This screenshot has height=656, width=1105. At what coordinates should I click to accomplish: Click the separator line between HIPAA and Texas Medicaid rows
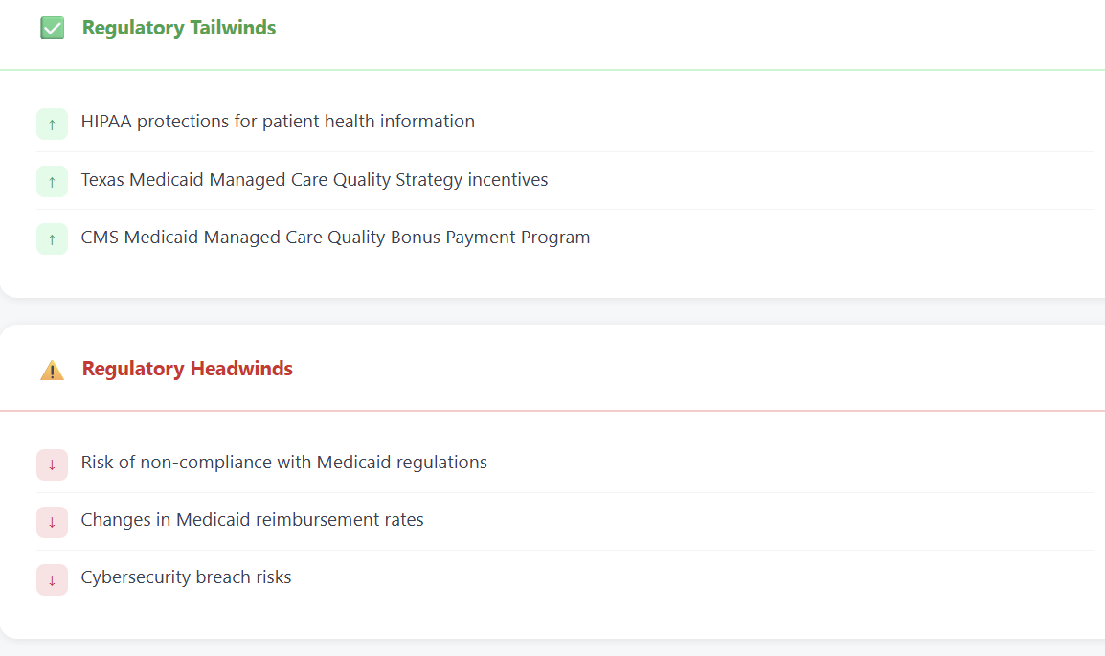[x=565, y=151]
